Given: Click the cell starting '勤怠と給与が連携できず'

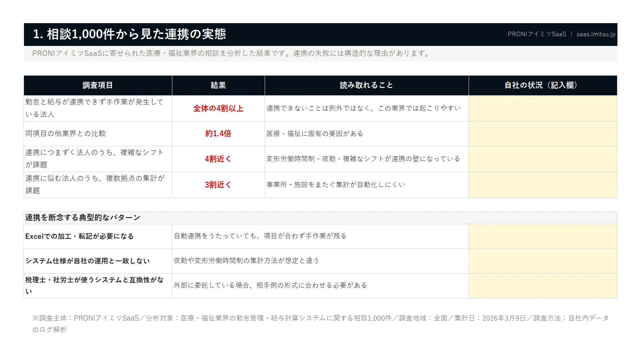Looking at the screenshot, I should pyautogui.click(x=98, y=108).
